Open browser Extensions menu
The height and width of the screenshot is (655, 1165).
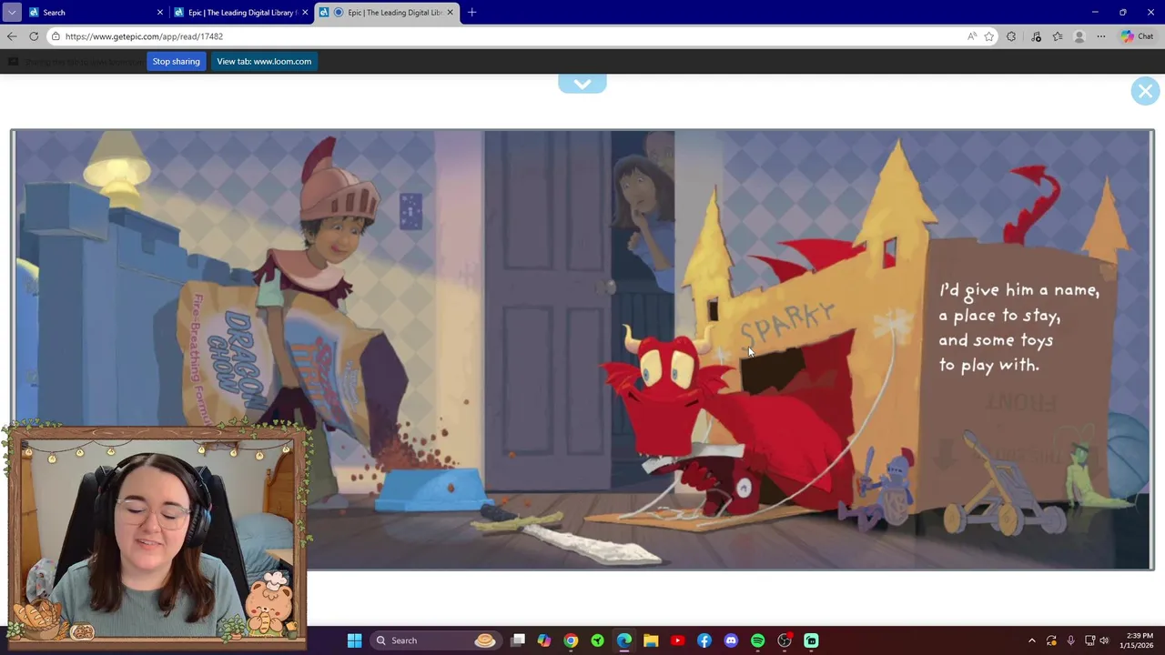pyautogui.click(x=1011, y=36)
